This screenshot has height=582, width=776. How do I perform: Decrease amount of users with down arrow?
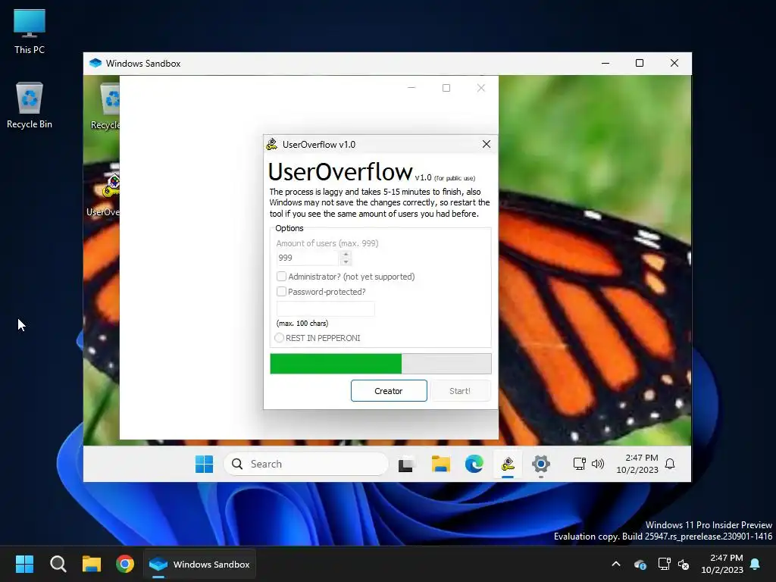click(x=346, y=261)
